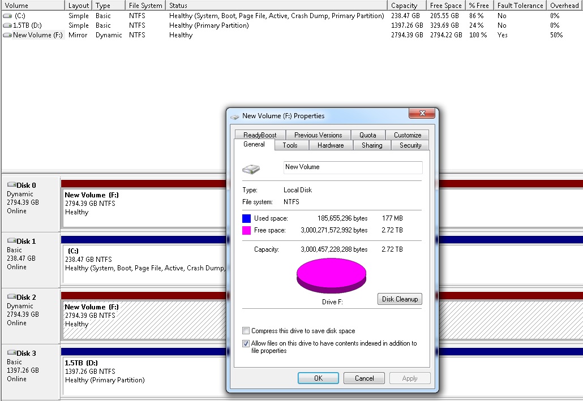
Task: Sort list by Capacity column header
Action: [x=404, y=5]
